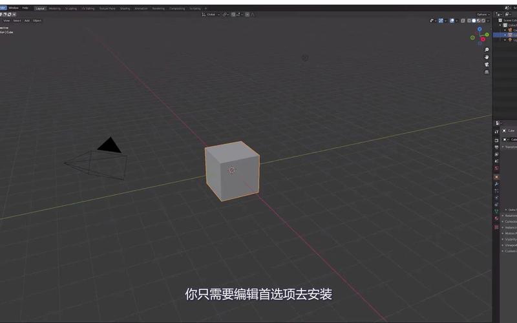Switch to the Scripting workspace tab

pos(195,8)
